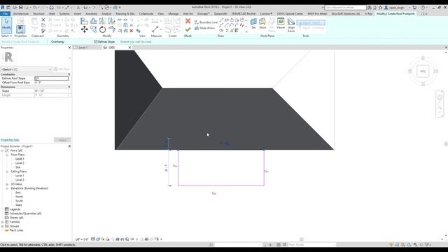Viewport: 448px width, 252px height.
Task: Collapse the Constraints section in Properties
Action: coord(69,74)
